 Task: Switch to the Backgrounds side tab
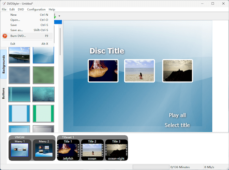coord(4,64)
